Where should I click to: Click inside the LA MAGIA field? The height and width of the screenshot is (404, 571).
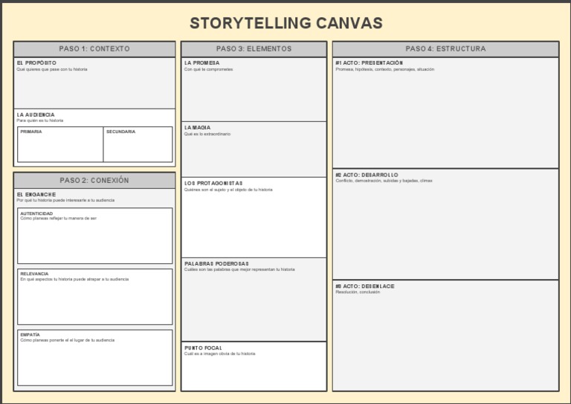pos(254,153)
